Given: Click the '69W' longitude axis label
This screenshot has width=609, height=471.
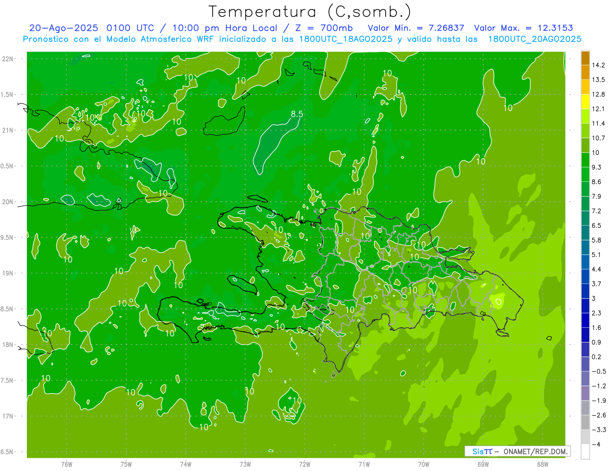Looking at the screenshot, I should (x=483, y=464).
